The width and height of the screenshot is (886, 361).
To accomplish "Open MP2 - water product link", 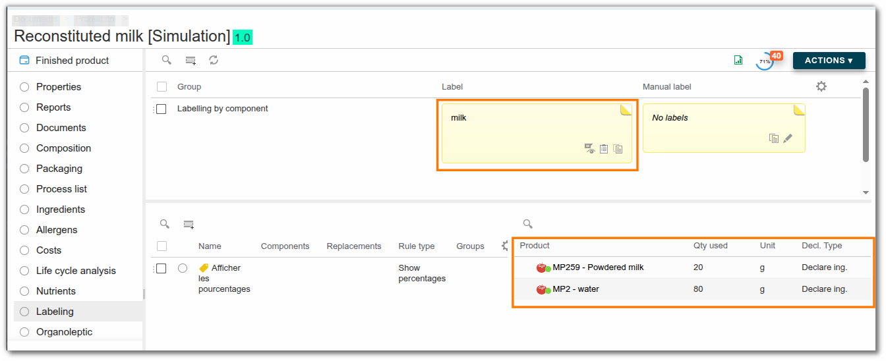I will pos(576,289).
